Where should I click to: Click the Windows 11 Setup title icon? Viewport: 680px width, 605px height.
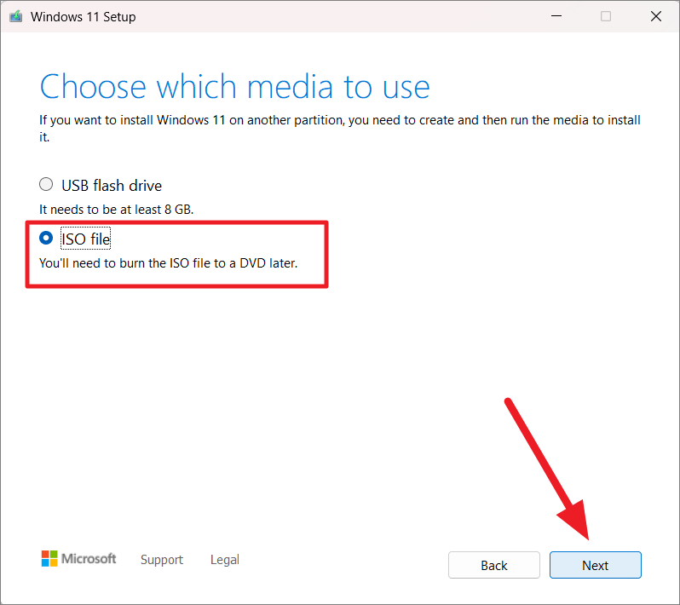click(x=16, y=17)
